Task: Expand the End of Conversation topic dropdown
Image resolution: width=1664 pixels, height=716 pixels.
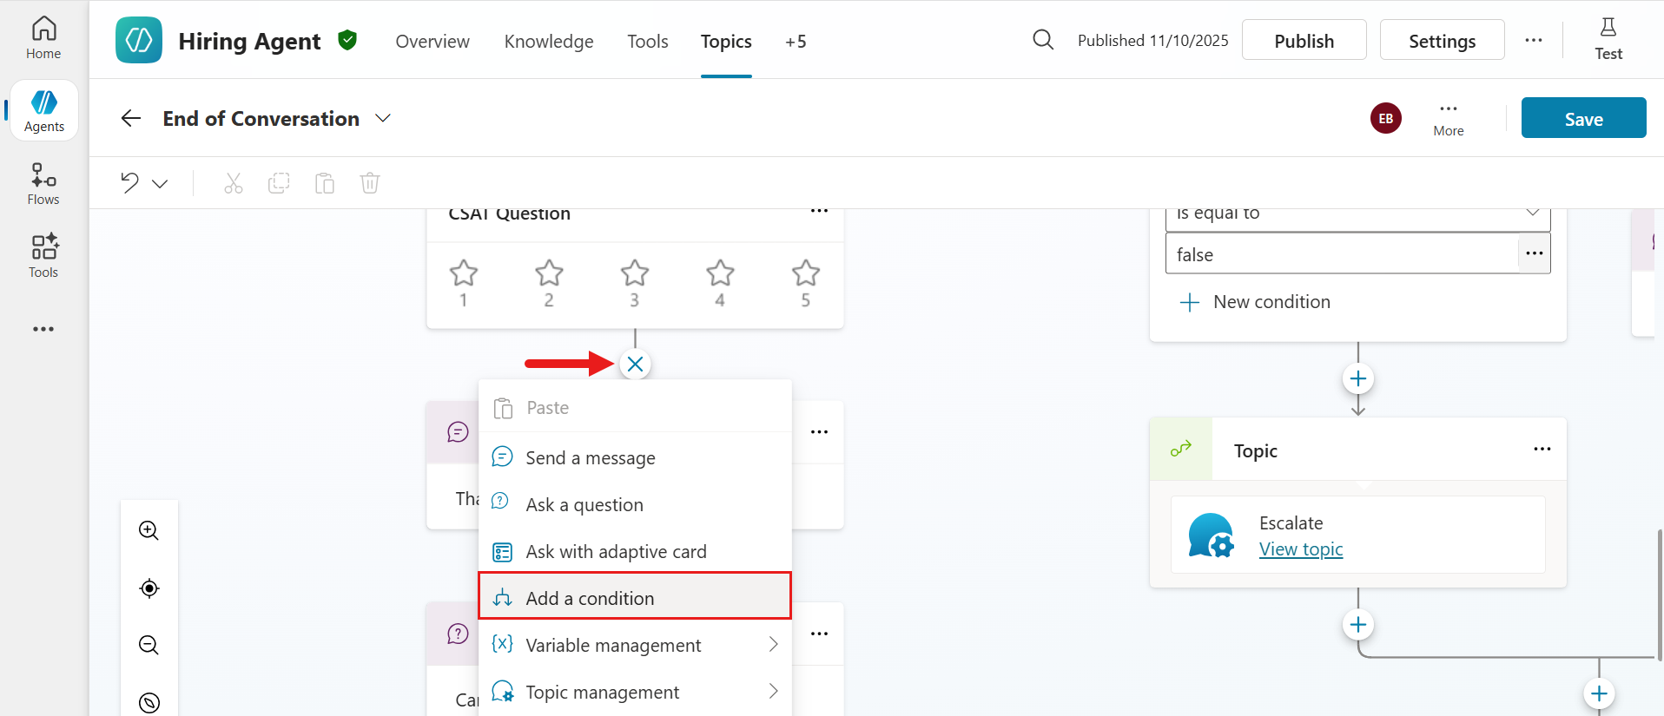Action: coord(383,118)
